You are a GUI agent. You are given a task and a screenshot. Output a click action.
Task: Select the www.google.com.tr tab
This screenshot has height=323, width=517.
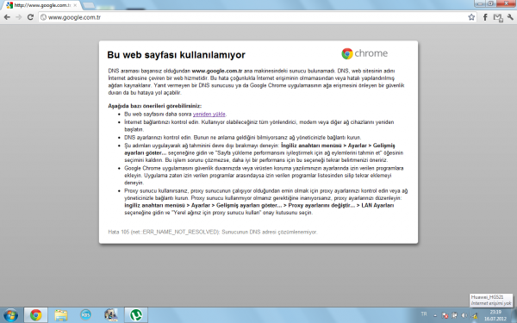click(42, 5)
